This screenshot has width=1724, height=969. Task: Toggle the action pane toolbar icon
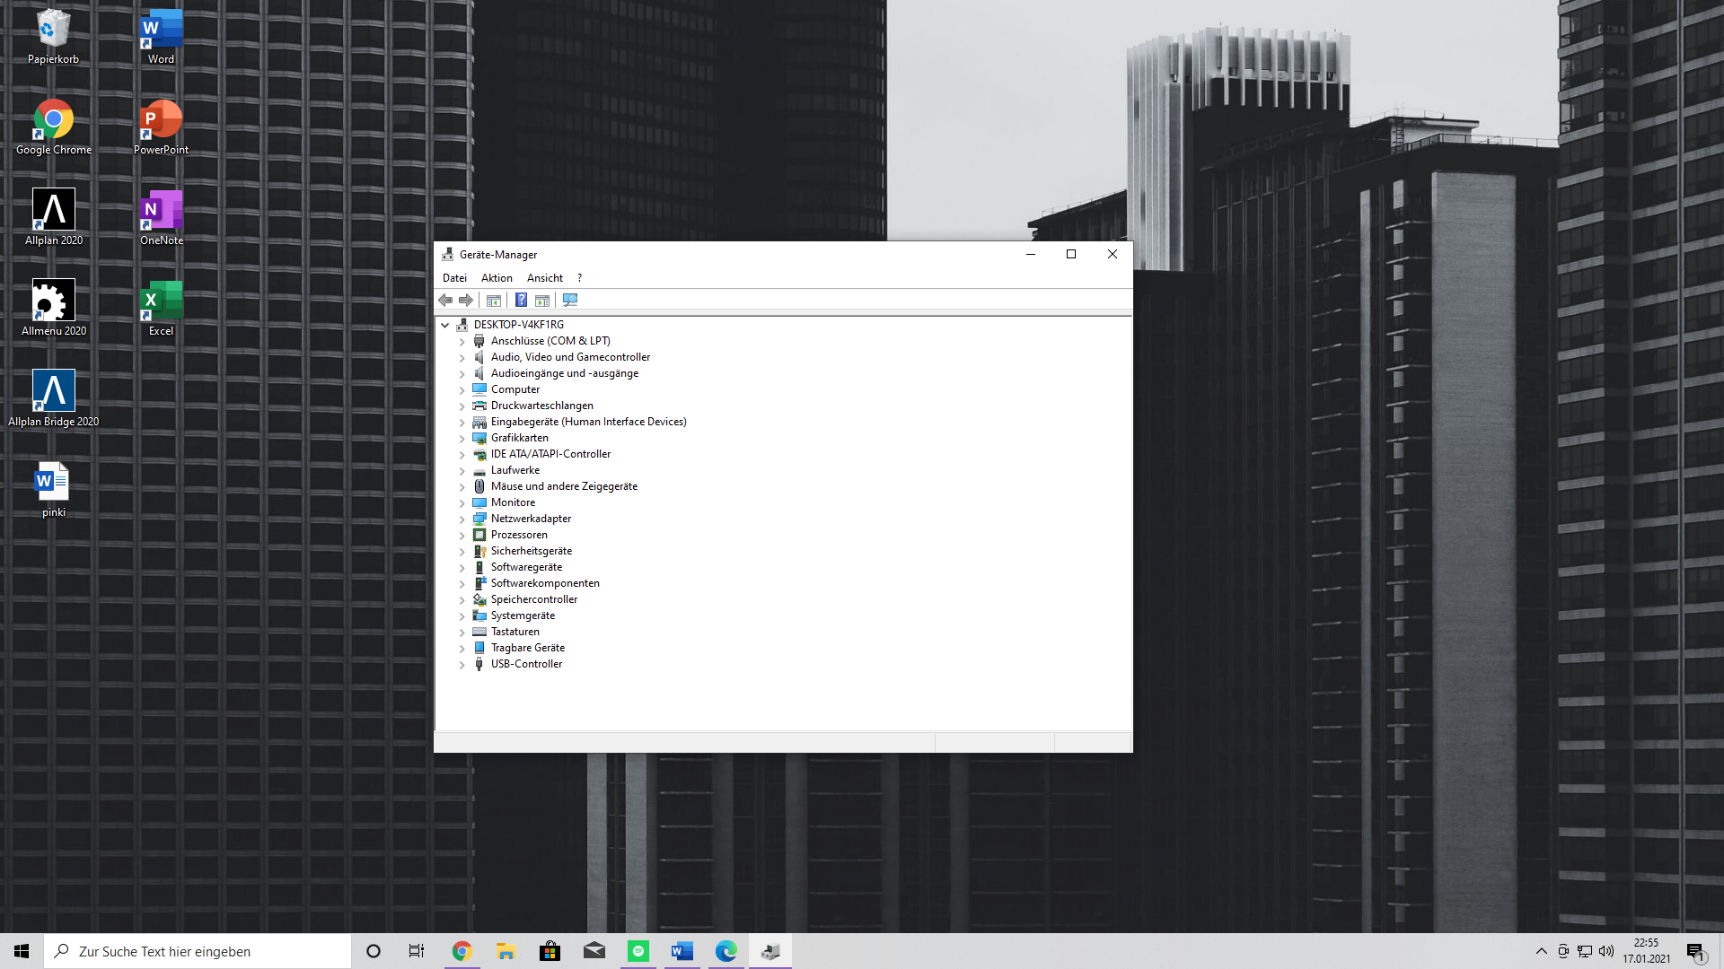542,301
